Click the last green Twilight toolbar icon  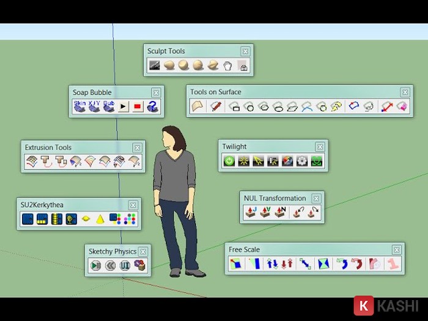pyautogui.click(x=317, y=161)
